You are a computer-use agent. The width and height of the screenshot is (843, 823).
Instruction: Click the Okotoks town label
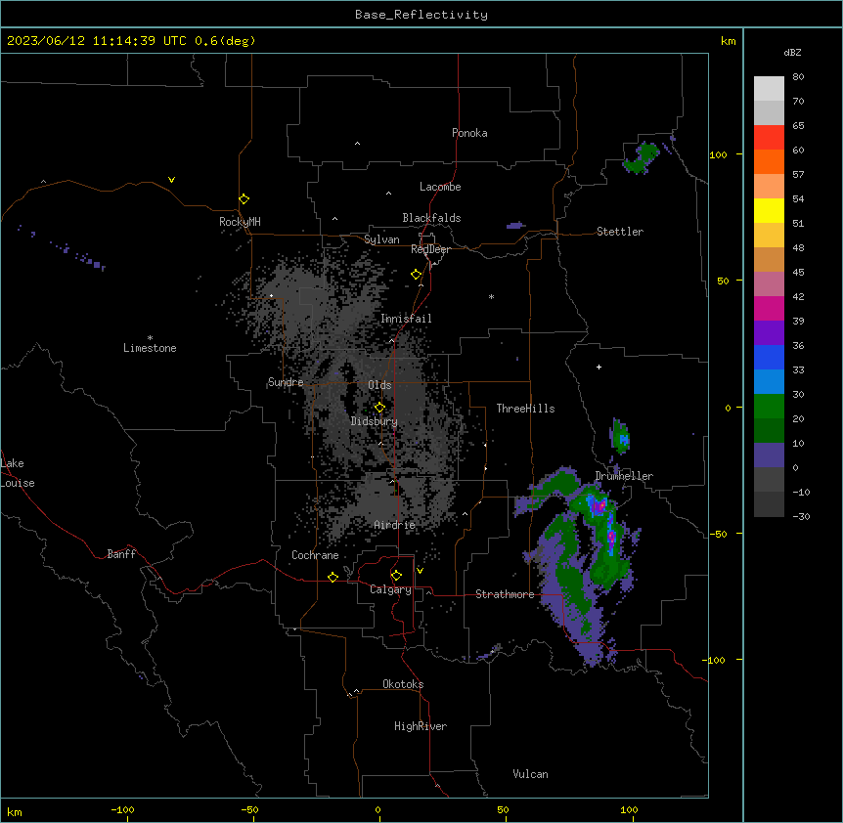coord(403,684)
